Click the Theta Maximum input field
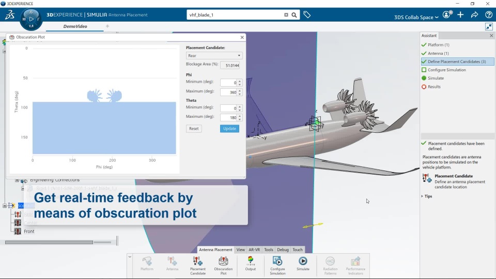This screenshot has width=496, height=279. (229, 118)
